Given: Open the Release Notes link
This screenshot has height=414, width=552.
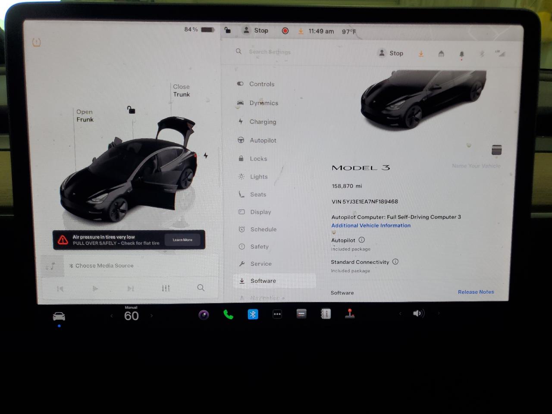Looking at the screenshot, I should coord(476,292).
